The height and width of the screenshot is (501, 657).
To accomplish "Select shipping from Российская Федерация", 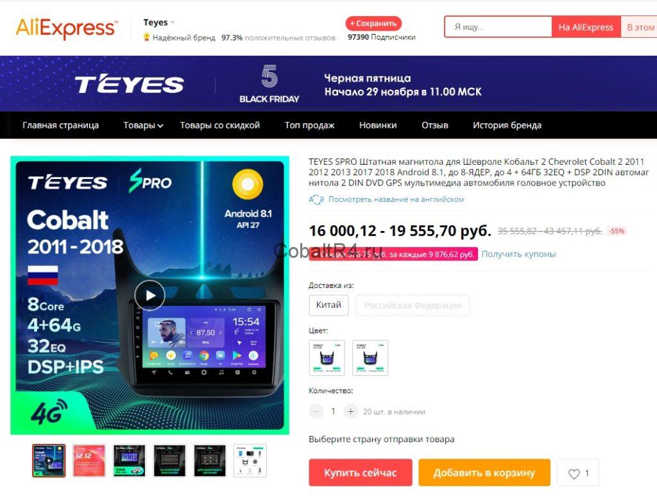I will [413, 305].
